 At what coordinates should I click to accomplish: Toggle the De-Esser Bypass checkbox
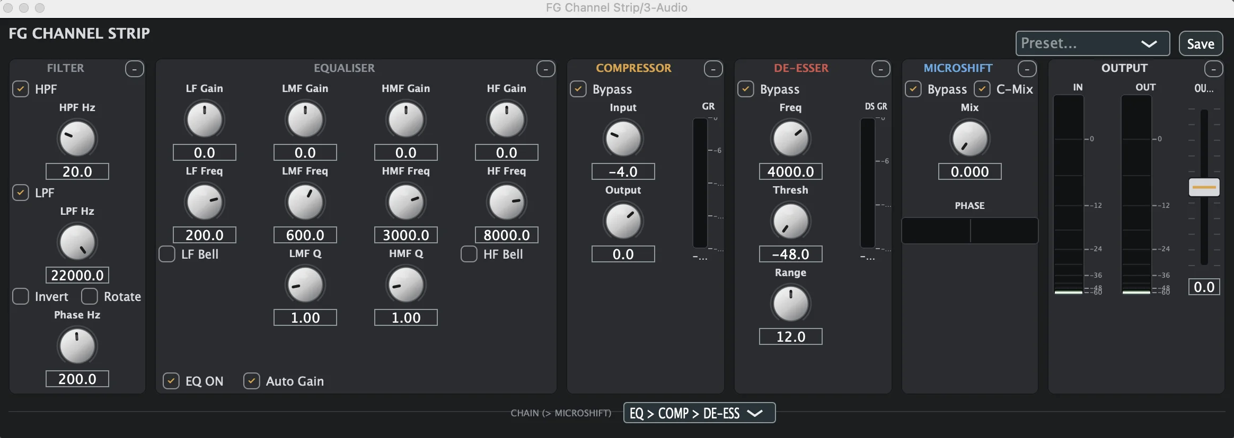tap(746, 89)
